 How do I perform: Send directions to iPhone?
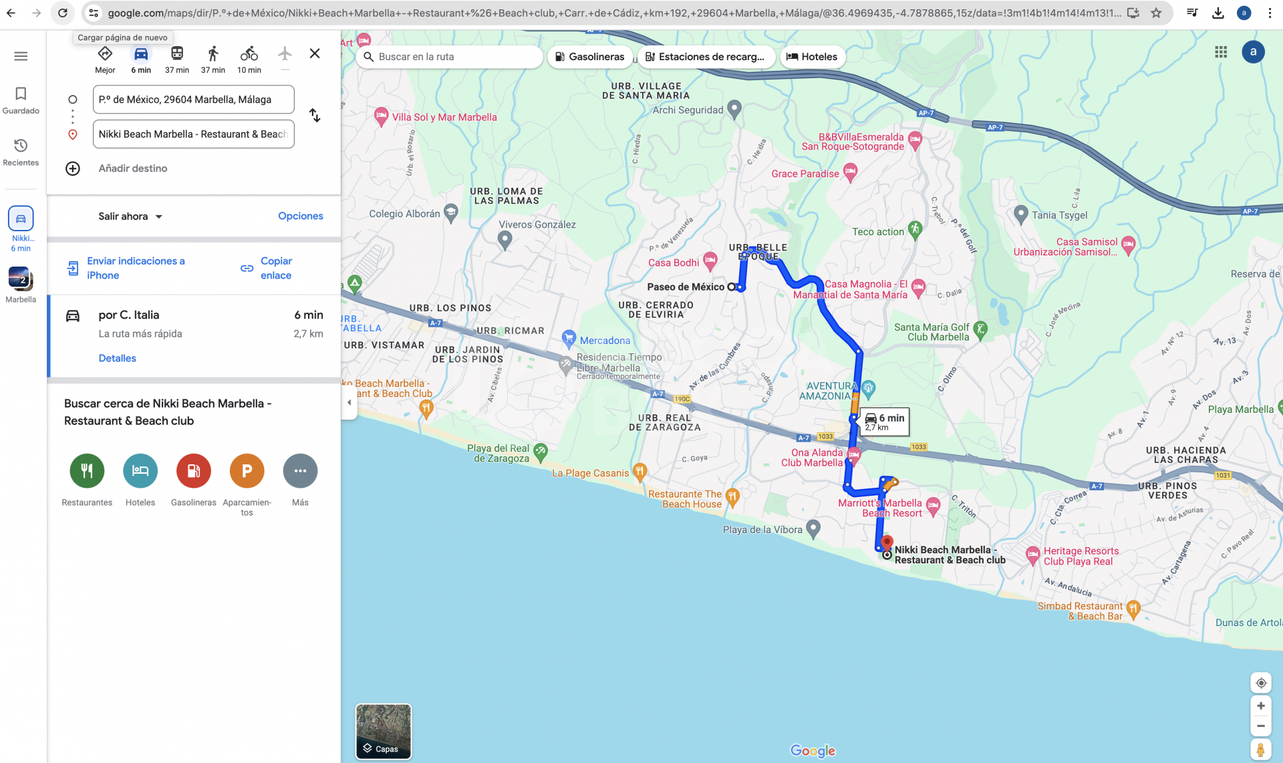click(126, 268)
